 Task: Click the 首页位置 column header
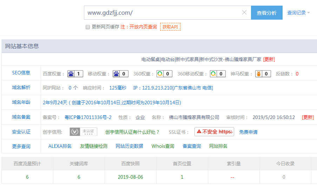182,164
